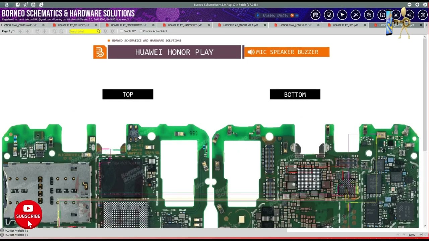Select the first PCD Not Available radio button

(2, 231)
